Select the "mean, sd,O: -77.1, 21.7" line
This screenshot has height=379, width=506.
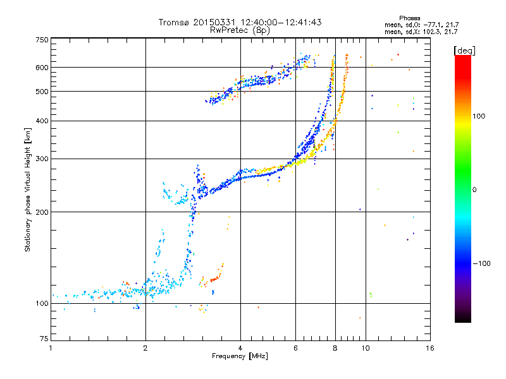coord(421,25)
